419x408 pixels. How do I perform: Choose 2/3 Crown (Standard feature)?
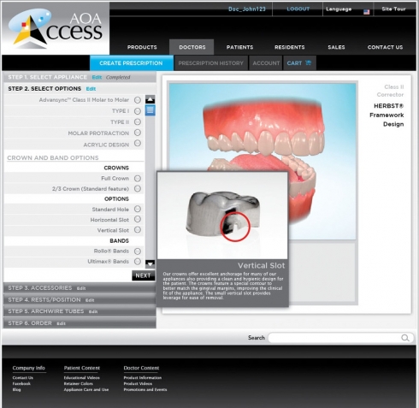coord(138,189)
